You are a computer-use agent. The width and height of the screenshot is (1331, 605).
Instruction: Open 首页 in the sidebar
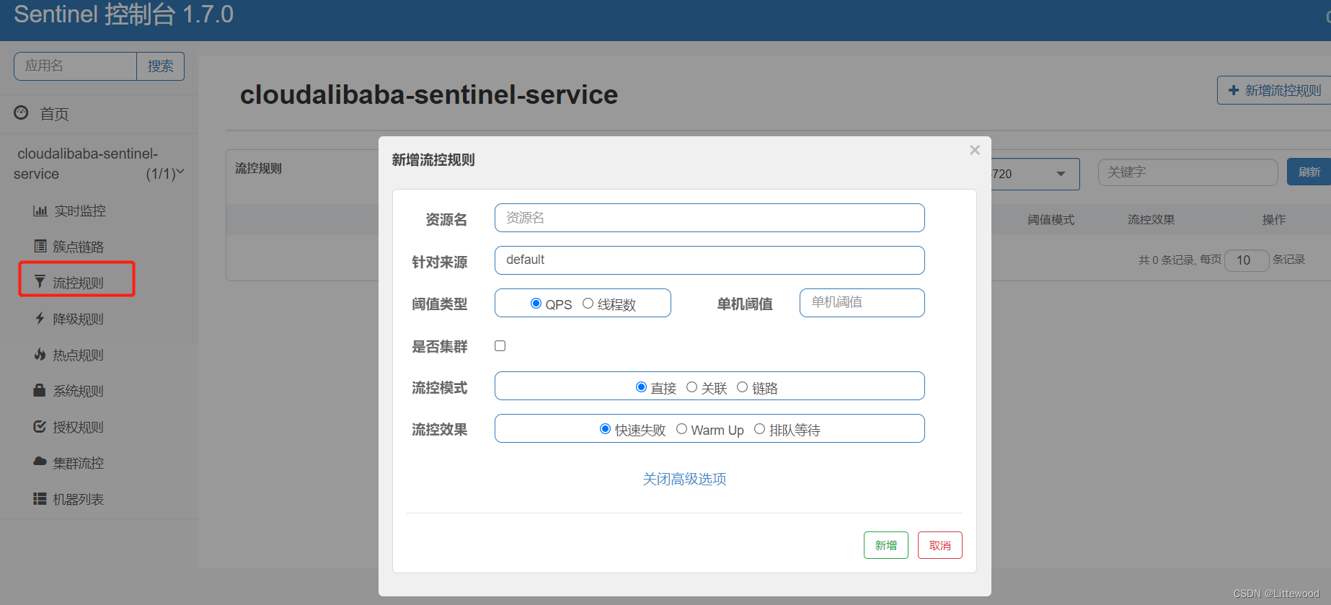click(54, 114)
